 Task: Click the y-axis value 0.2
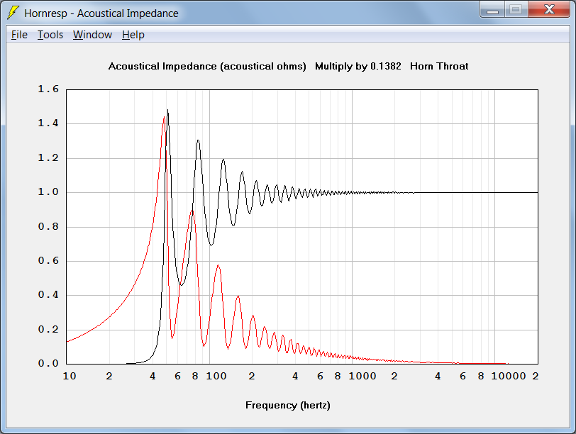48,329
